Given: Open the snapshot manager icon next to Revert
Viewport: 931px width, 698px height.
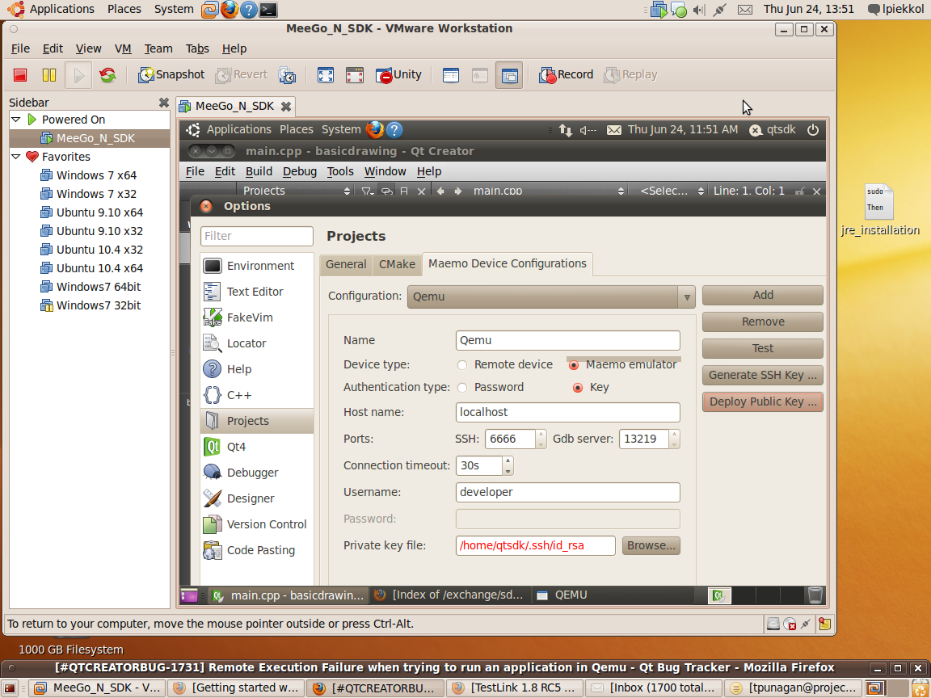Looking at the screenshot, I should tap(287, 75).
